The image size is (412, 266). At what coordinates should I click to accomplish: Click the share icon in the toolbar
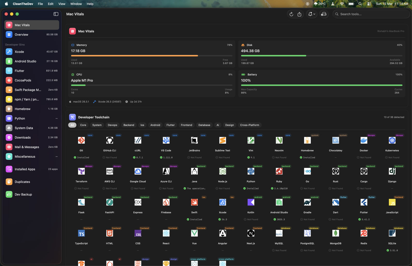click(299, 14)
